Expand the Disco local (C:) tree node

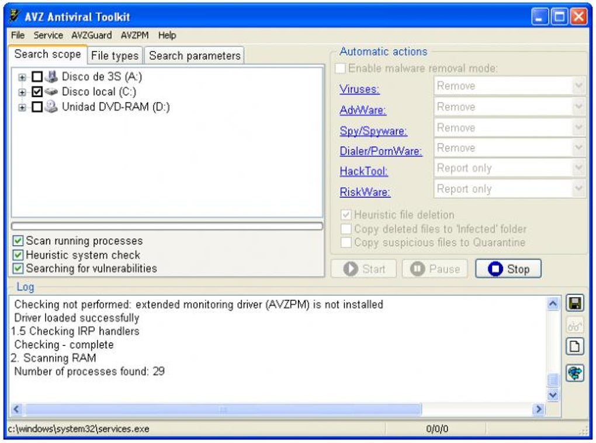point(22,92)
